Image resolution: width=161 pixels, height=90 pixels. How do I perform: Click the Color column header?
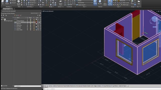coord(37,18)
